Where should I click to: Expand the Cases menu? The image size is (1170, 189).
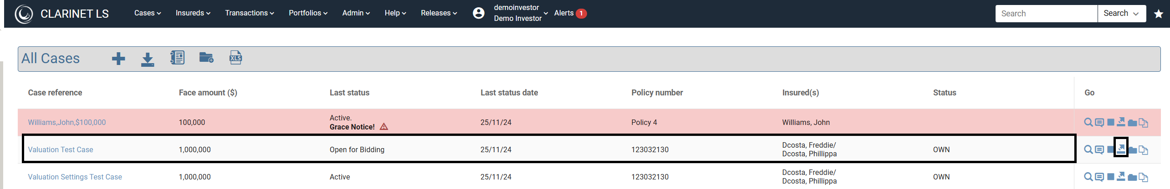(x=148, y=13)
